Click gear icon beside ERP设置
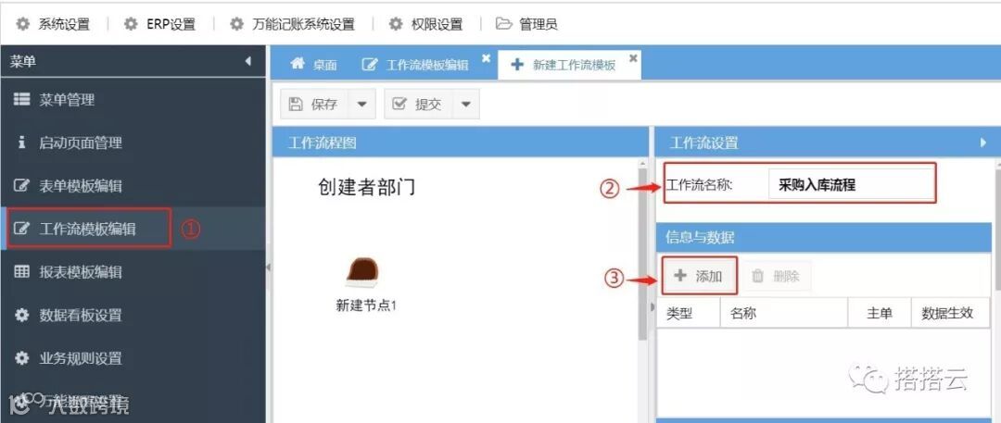Screen dimensions: 1001x423 click(131, 24)
